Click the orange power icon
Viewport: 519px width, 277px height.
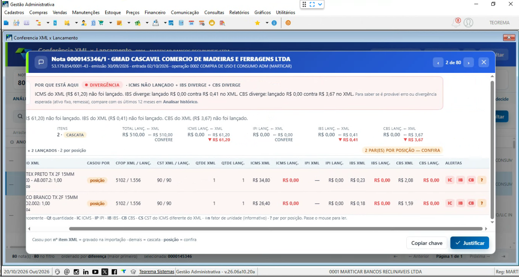(288, 23)
